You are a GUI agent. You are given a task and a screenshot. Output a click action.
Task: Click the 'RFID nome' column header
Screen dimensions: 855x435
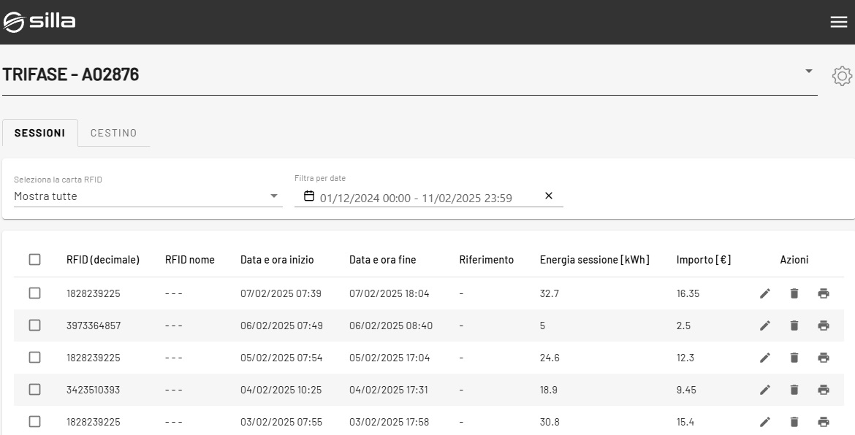point(190,260)
